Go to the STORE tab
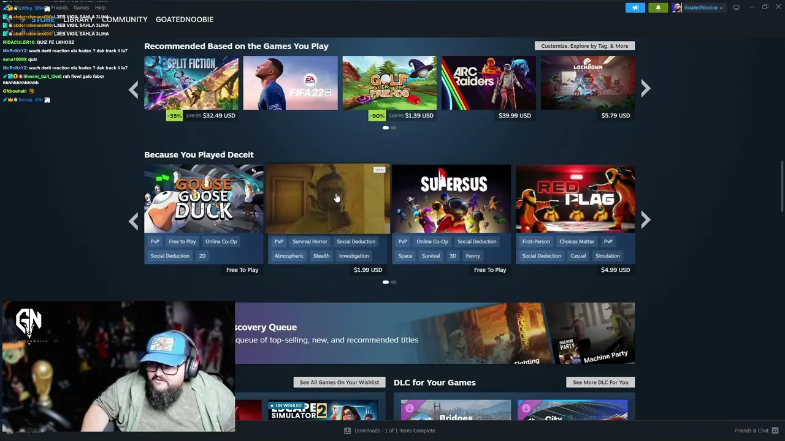The height and width of the screenshot is (441, 785). (x=43, y=20)
